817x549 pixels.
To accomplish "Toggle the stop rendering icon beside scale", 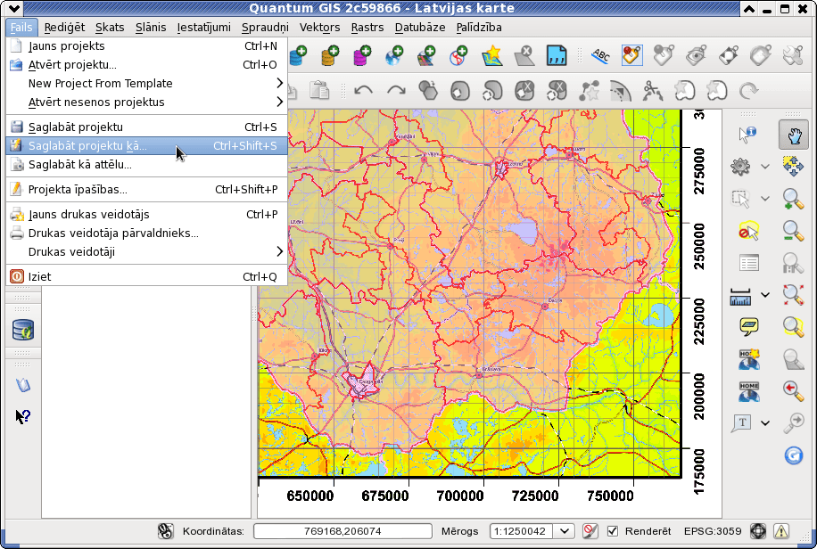I will click(590, 531).
